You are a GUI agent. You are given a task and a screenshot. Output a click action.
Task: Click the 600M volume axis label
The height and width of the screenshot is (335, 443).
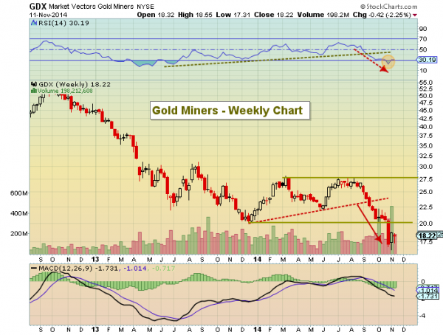pyautogui.click(x=19, y=193)
